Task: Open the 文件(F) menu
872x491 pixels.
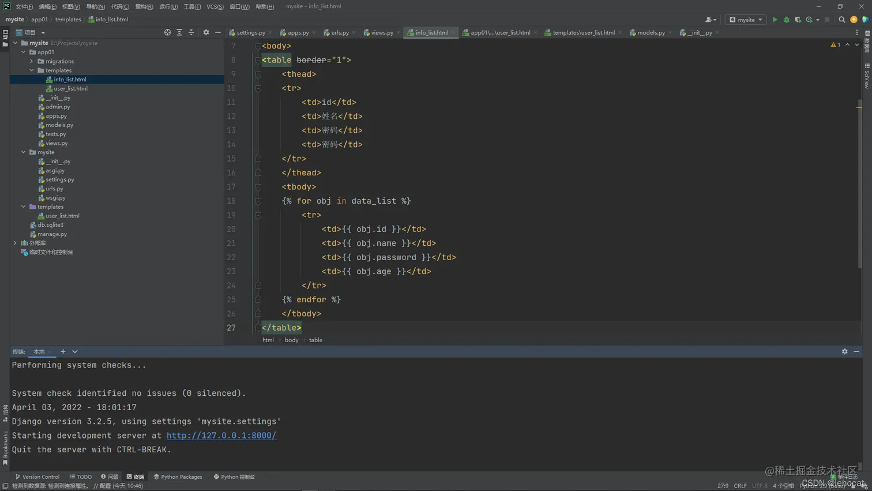Action: pyautogui.click(x=24, y=6)
